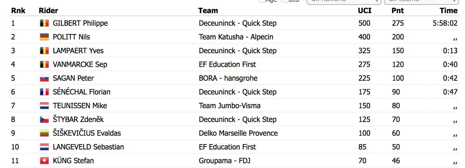Open the BORA - hansgrohe team link

click(228, 78)
